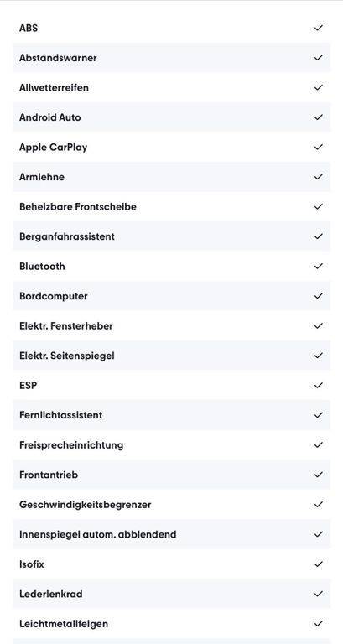Screen dimensions: 343x644
Task: Select the Bordcomputer feature row
Action: pos(172,296)
